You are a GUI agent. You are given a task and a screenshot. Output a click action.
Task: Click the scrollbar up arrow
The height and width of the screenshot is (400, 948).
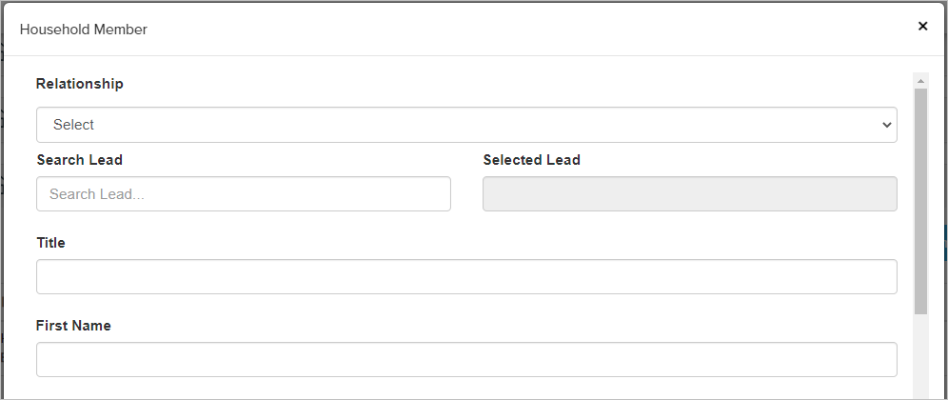[x=920, y=82]
